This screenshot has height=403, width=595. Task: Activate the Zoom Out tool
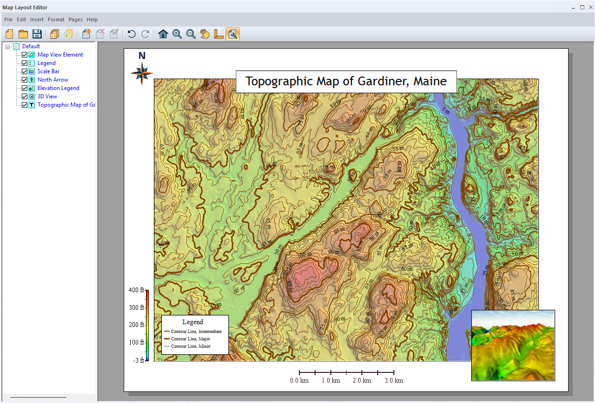pos(191,34)
